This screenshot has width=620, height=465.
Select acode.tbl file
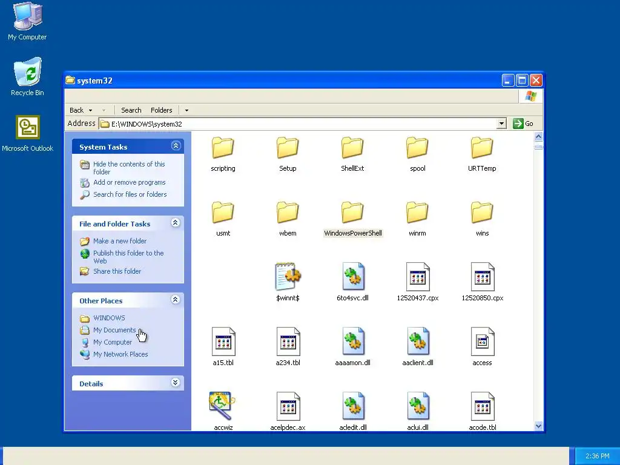pos(483,411)
